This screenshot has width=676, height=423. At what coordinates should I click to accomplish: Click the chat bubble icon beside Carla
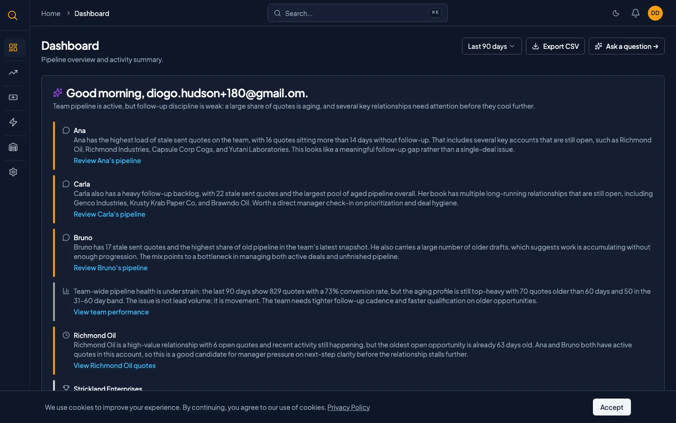coord(66,184)
